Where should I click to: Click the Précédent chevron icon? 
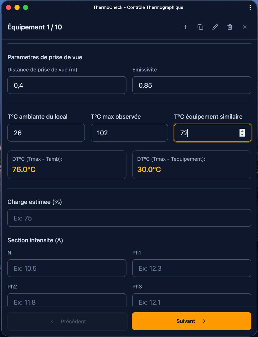[52, 321]
